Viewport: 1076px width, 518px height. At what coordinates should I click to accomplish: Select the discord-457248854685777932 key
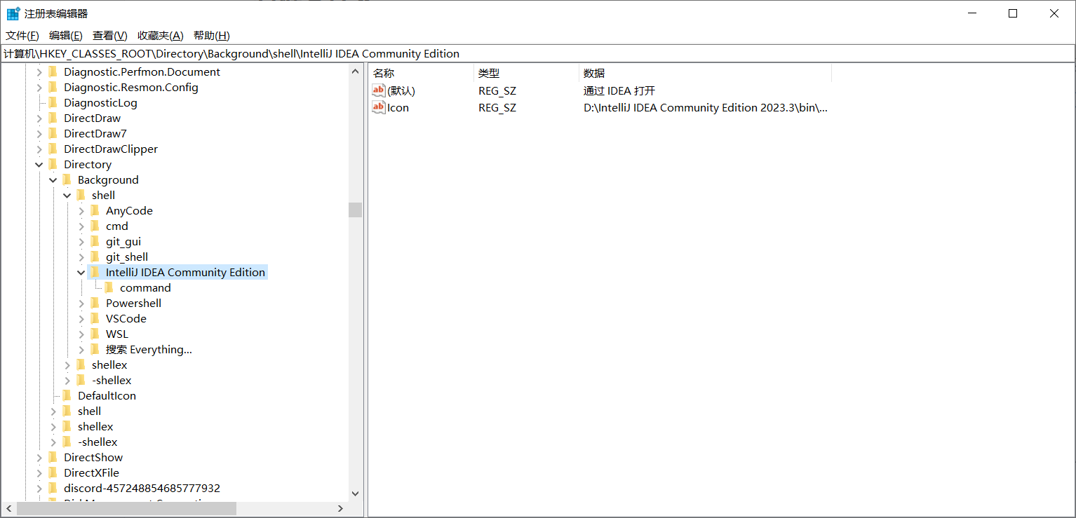142,489
